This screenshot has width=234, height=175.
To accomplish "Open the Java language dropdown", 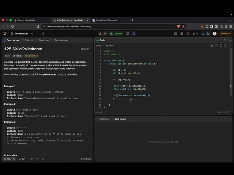I will pos(100,46).
